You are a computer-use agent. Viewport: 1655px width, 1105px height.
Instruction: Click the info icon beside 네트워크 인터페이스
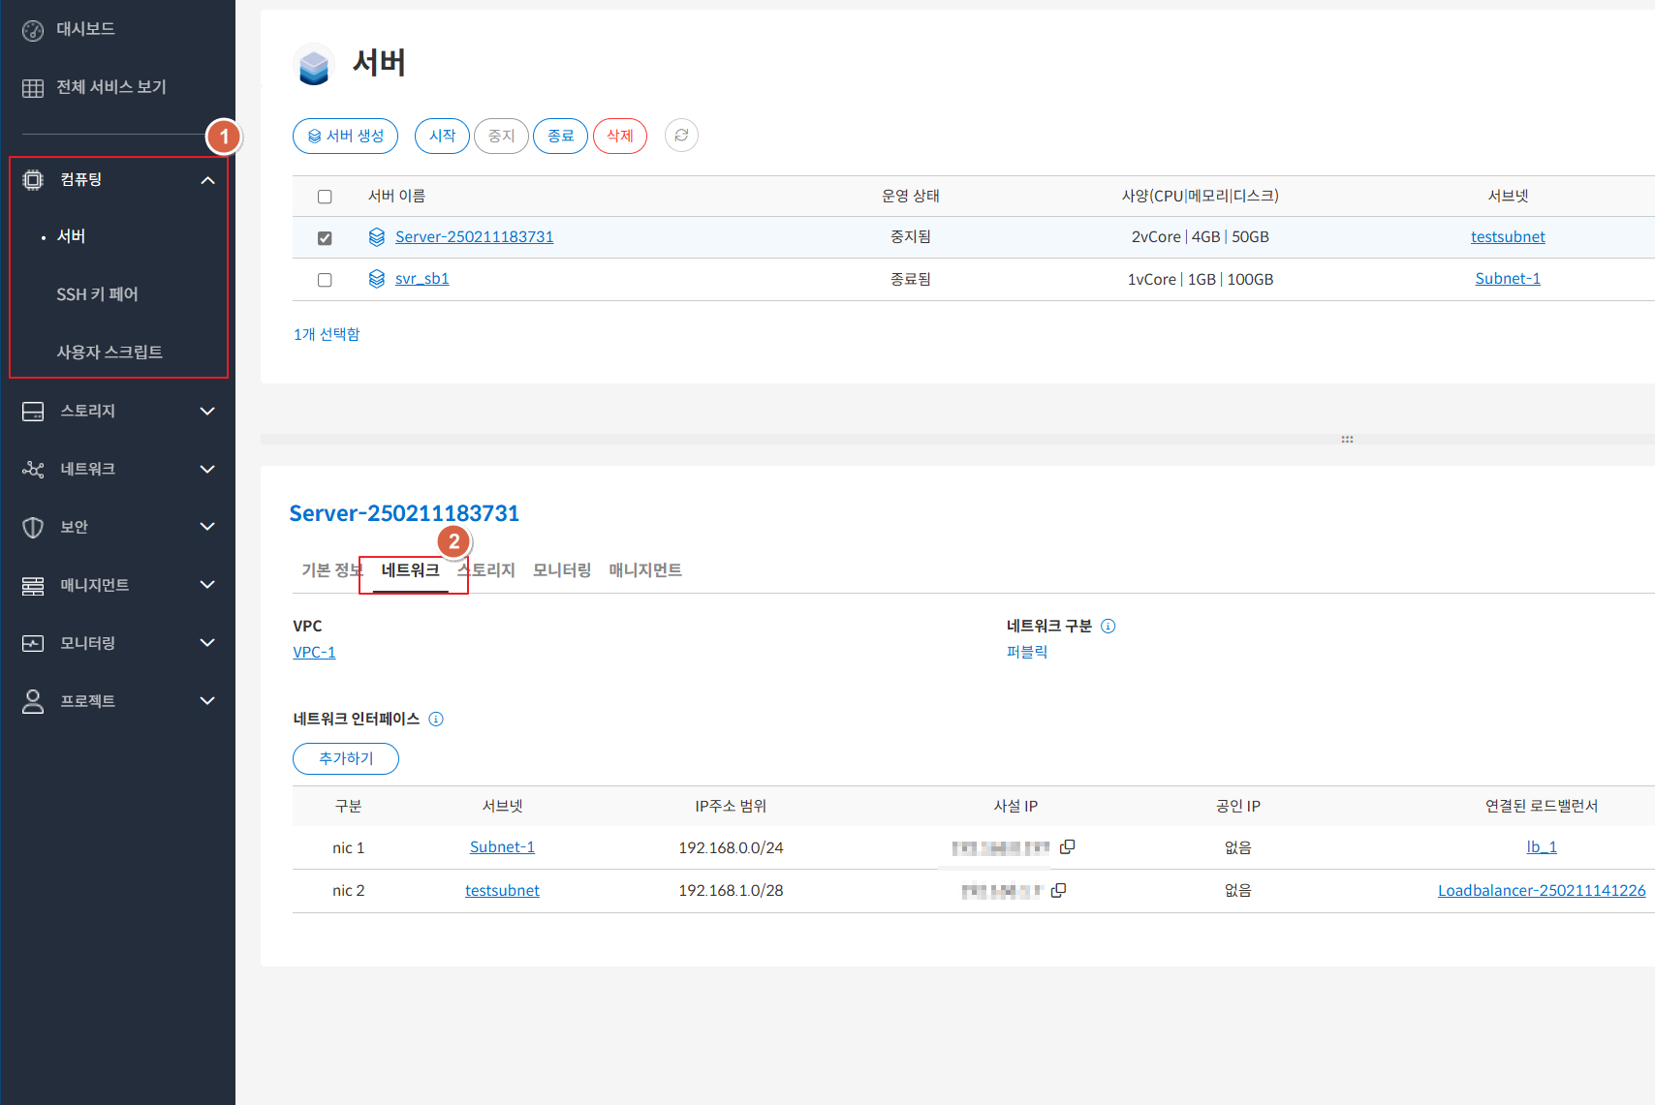436,720
